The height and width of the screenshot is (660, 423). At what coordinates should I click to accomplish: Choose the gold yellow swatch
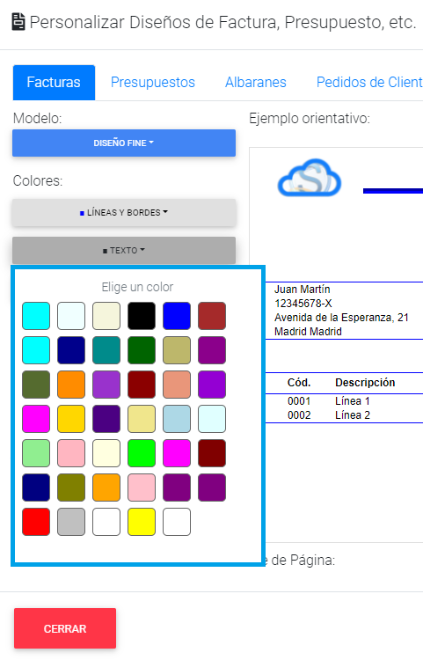click(x=71, y=419)
